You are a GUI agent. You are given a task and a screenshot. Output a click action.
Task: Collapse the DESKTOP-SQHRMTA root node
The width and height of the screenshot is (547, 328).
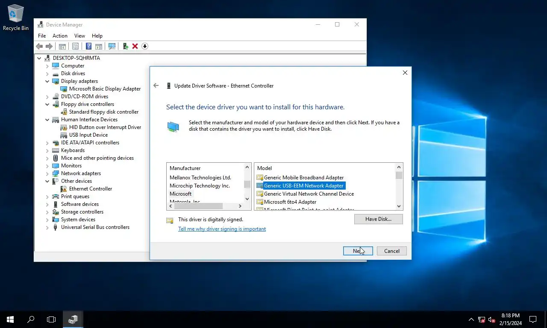coord(39,58)
